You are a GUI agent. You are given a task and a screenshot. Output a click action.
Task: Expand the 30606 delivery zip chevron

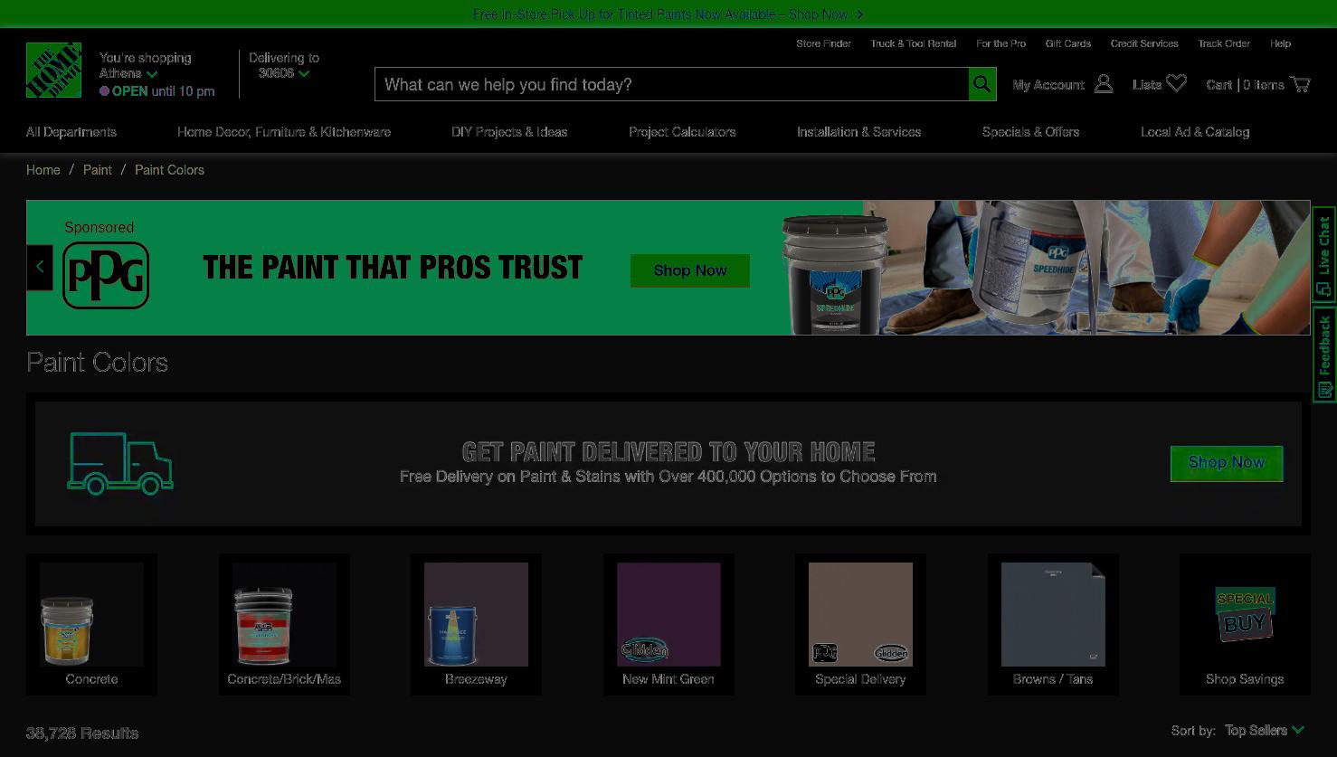tap(304, 74)
